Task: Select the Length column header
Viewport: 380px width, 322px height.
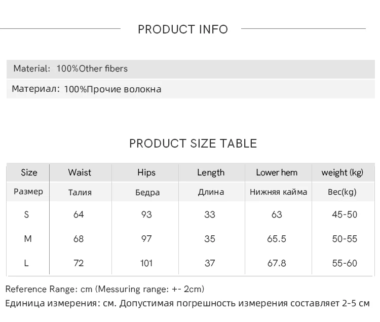Action: [x=211, y=172]
